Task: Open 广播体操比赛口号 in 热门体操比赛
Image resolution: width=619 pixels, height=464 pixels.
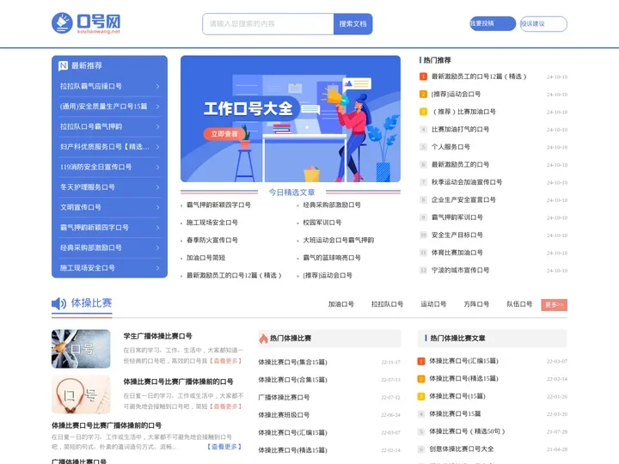Action: [x=284, y=397]
